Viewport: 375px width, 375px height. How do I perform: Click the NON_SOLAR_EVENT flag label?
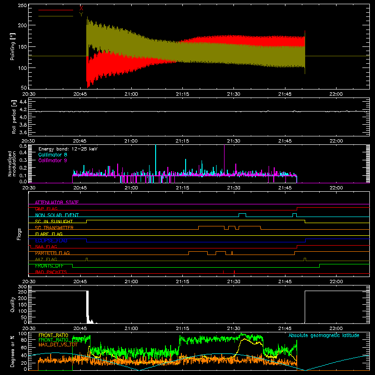(x=57, y=215)
